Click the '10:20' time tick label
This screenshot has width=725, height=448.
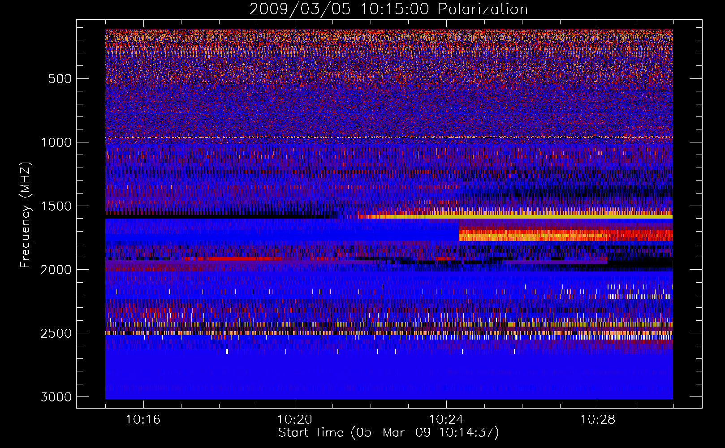coord(295,420)
